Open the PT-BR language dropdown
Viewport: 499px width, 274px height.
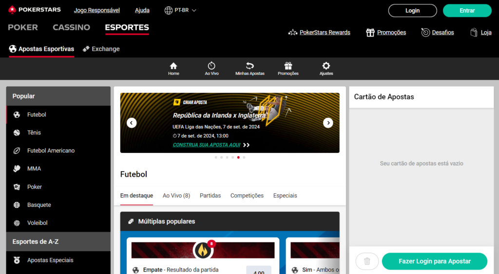pos(180,10)
